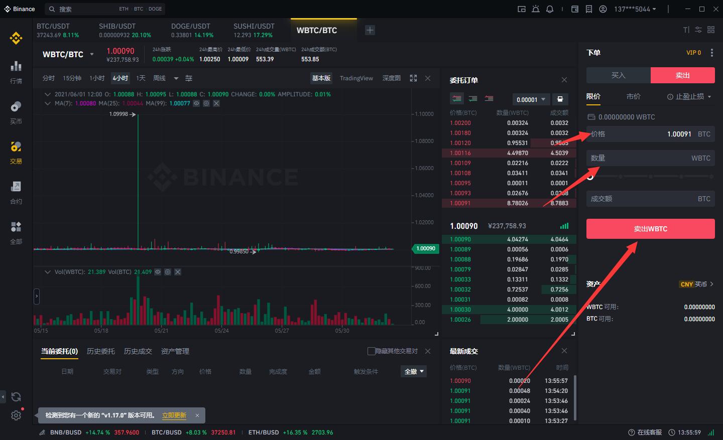723x440 pixels.
Task: Switch chart to 深度图 depth view
Action: tap(392, 78)
